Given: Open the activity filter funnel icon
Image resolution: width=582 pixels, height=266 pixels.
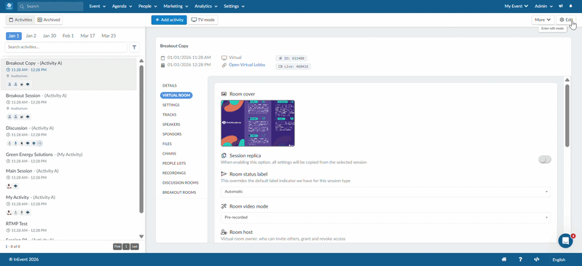Looking at the screenshot, I should [134, 47].
